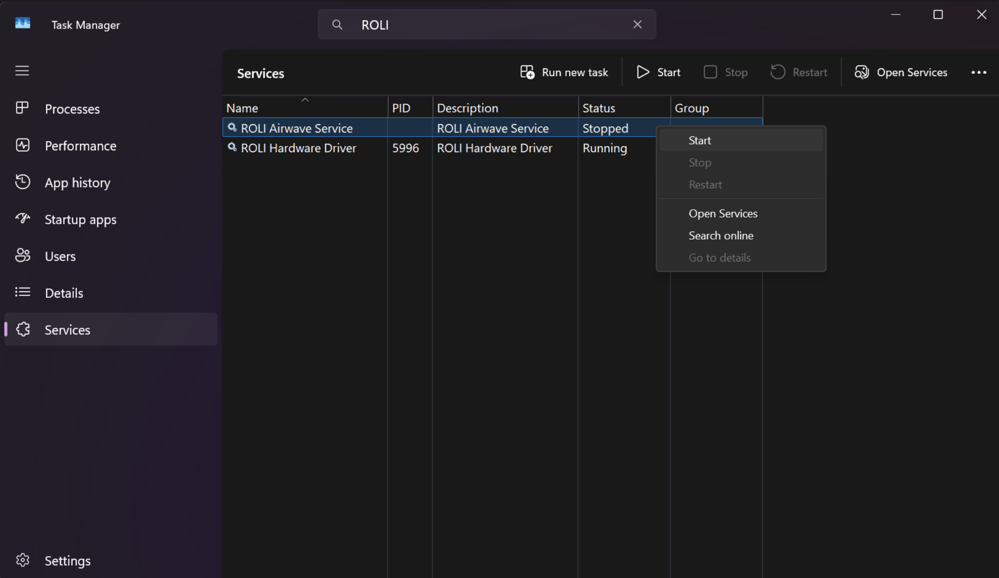The height and width of the screenshot is (578, 999).
Task: Click Open Services in the toolbar
Action: [901, 72]
